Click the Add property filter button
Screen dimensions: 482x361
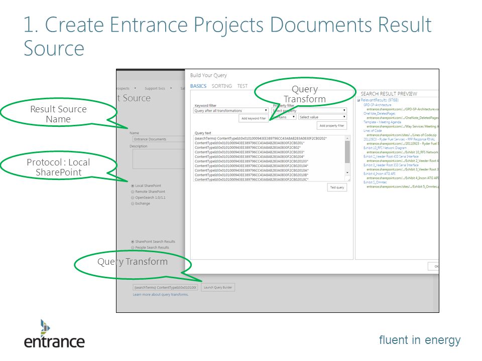332,125
